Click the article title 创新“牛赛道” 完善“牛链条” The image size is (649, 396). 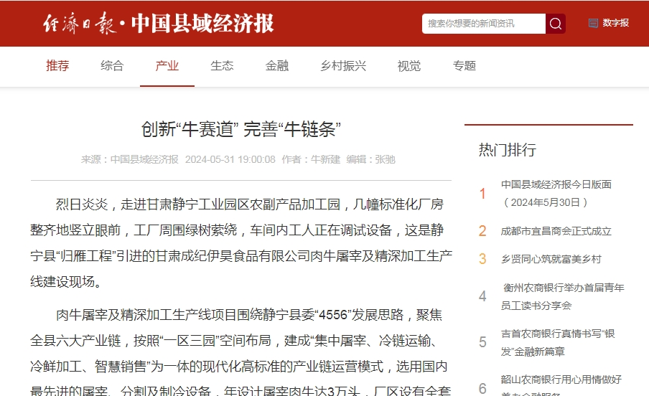241,129
